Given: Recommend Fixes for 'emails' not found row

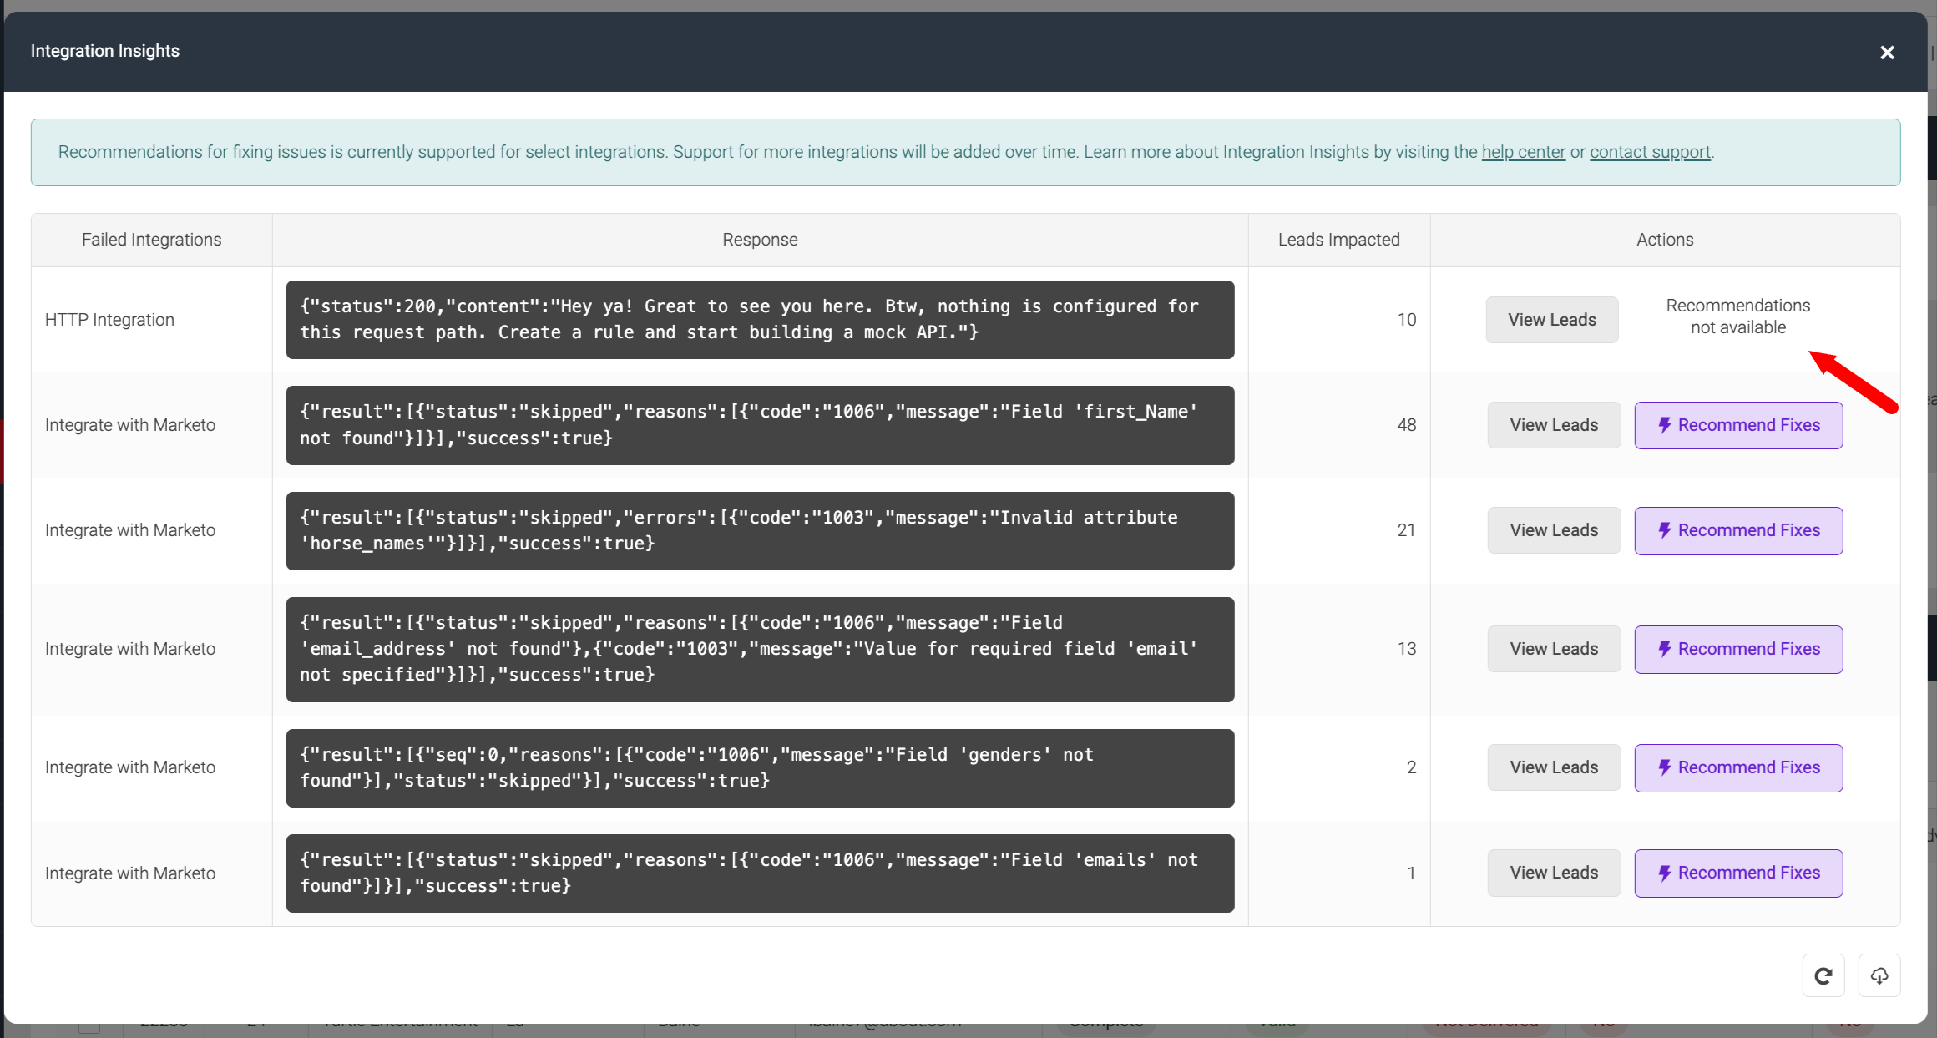Looking at the screenshot, I should 1738,873.
